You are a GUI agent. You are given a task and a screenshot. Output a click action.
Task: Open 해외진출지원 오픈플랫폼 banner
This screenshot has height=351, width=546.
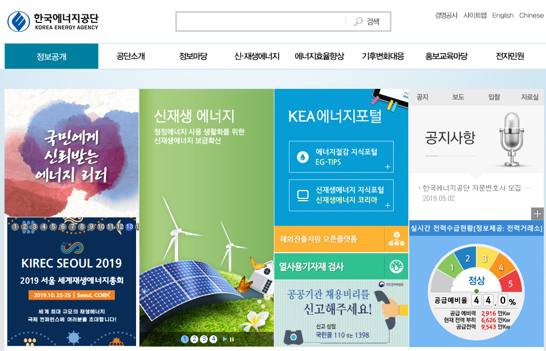341,239
